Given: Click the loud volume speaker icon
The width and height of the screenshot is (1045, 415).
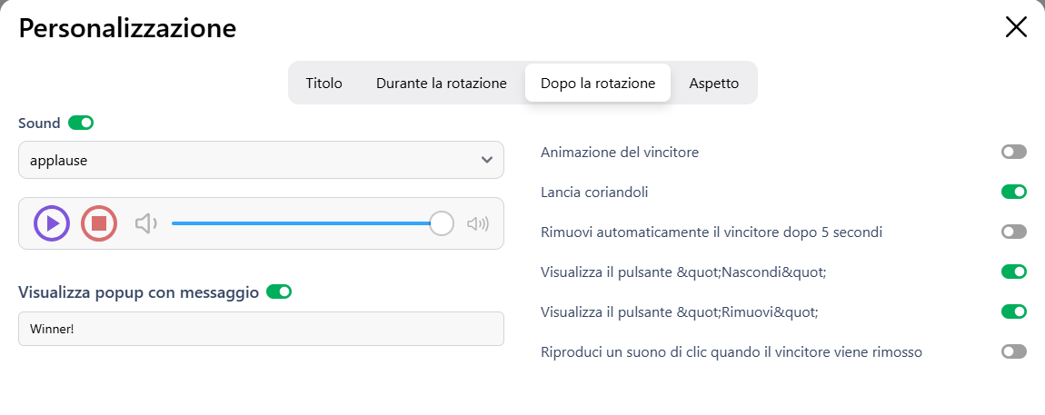Looking at the screenshot, I should pyautogui.click(x=477, y=223).
